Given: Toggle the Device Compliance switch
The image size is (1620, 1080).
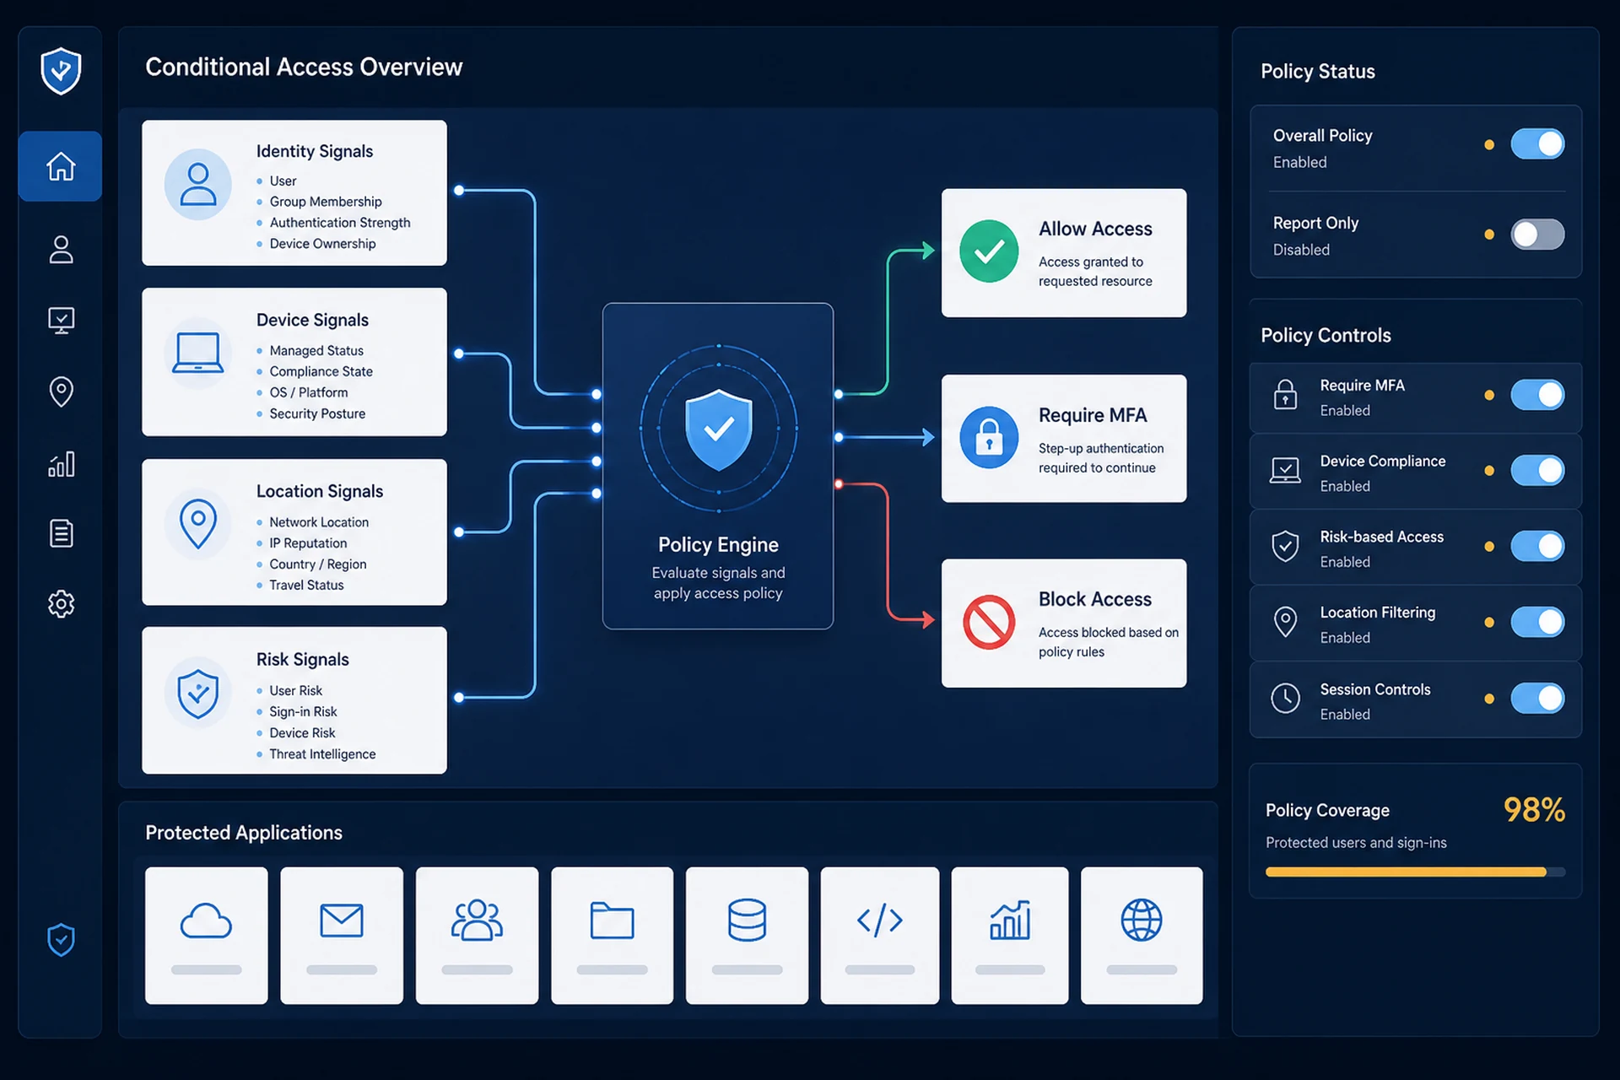Looking at the screenshot, I should click(x=1537, y=471).
